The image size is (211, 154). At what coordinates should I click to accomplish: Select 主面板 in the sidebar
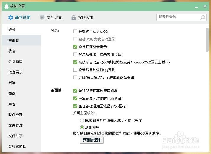click(21, 40)
